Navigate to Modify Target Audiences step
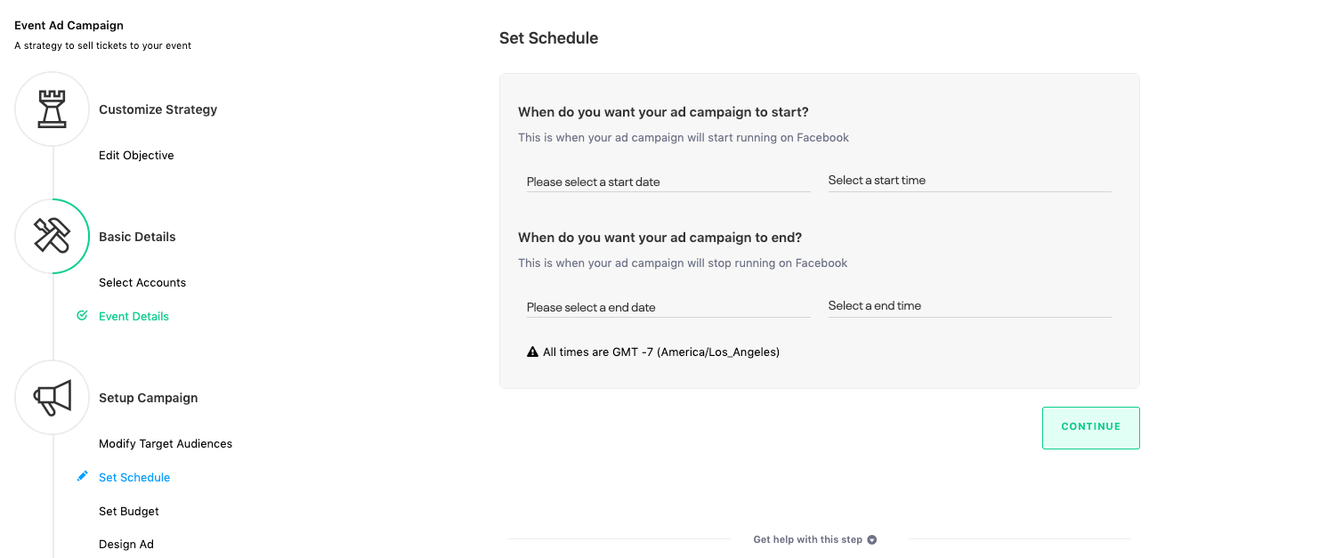The height and width of the screenshot is (558, 1327). pyautogui.click(x=166, y=444)
